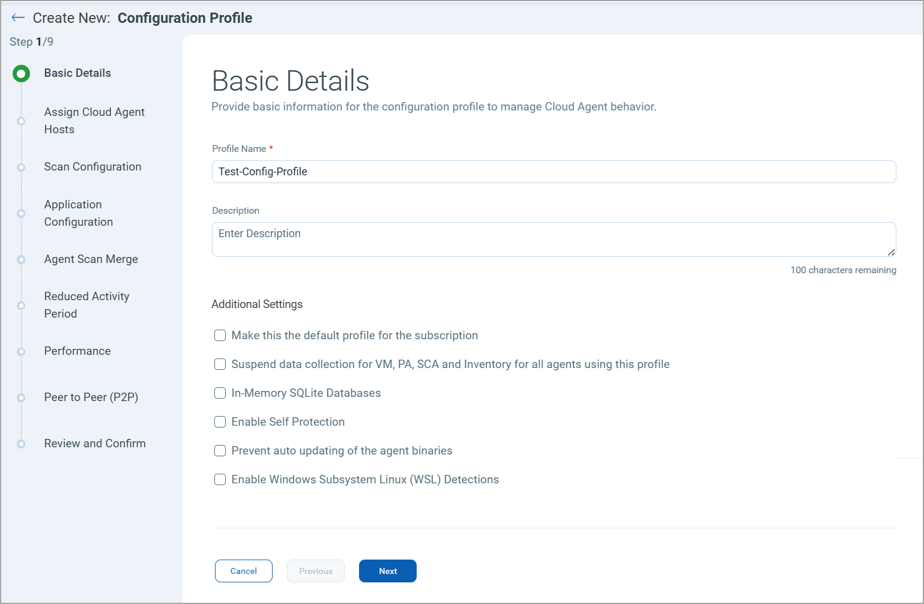Click the Assign Cloud Agent Hosts step circle

pyautogui.click(x=22, y=121)
